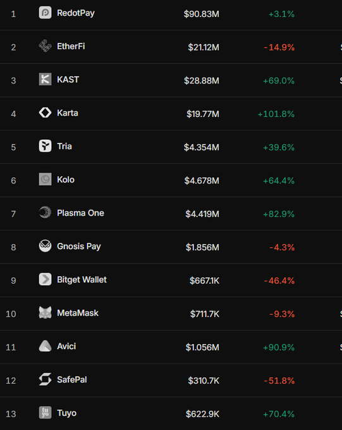Click rank number 13 in the Tuyo row
This screenshot has width=342, height=430.
11,414
